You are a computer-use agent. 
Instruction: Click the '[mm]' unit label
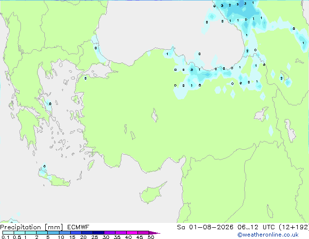point(54,227)
